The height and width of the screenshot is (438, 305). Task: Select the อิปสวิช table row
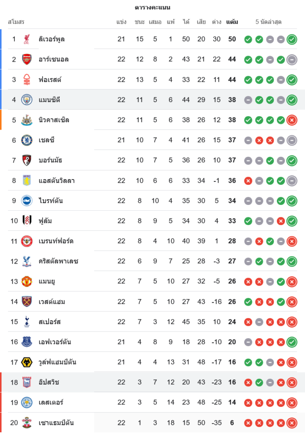point(152,382)
